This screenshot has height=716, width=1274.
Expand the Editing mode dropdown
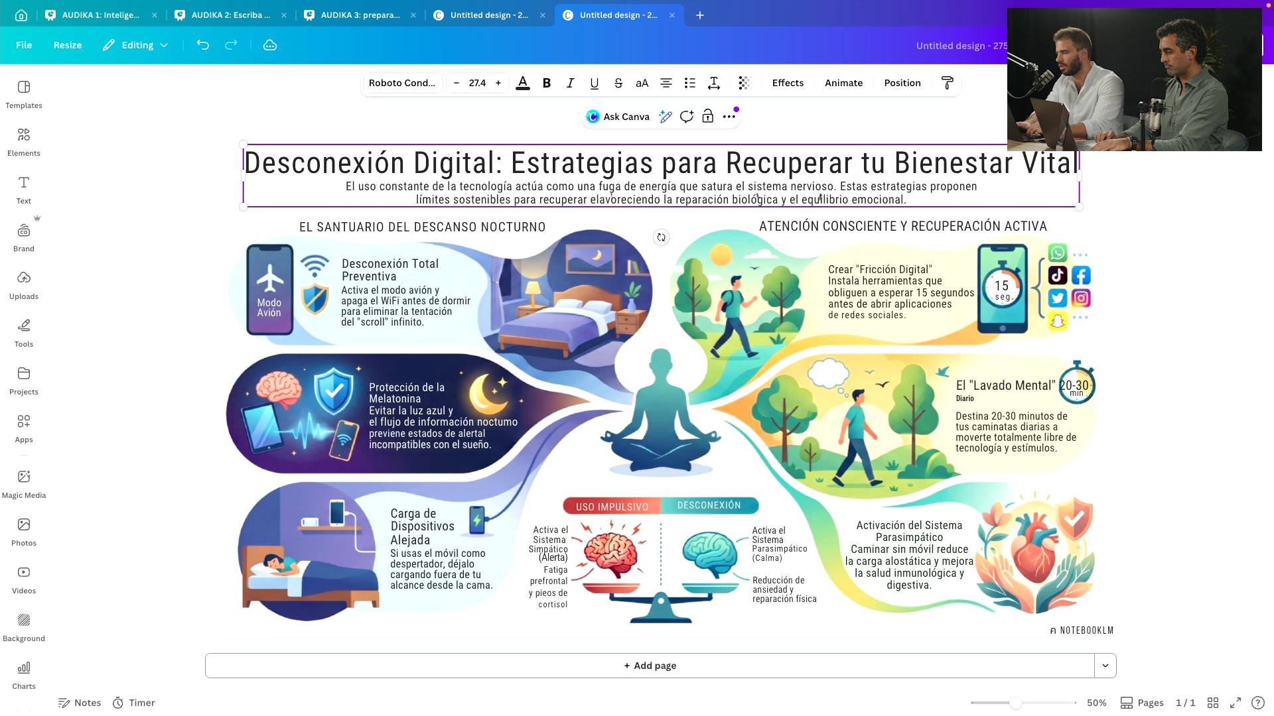(136, 45)
